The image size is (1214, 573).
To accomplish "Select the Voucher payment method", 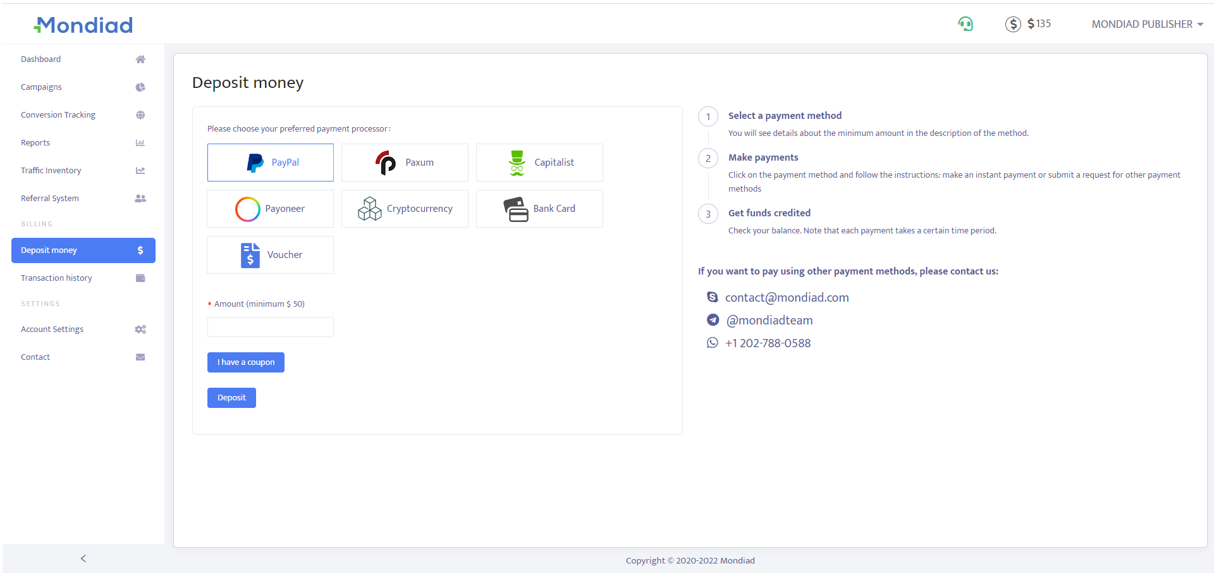I will tap(271, 255).
